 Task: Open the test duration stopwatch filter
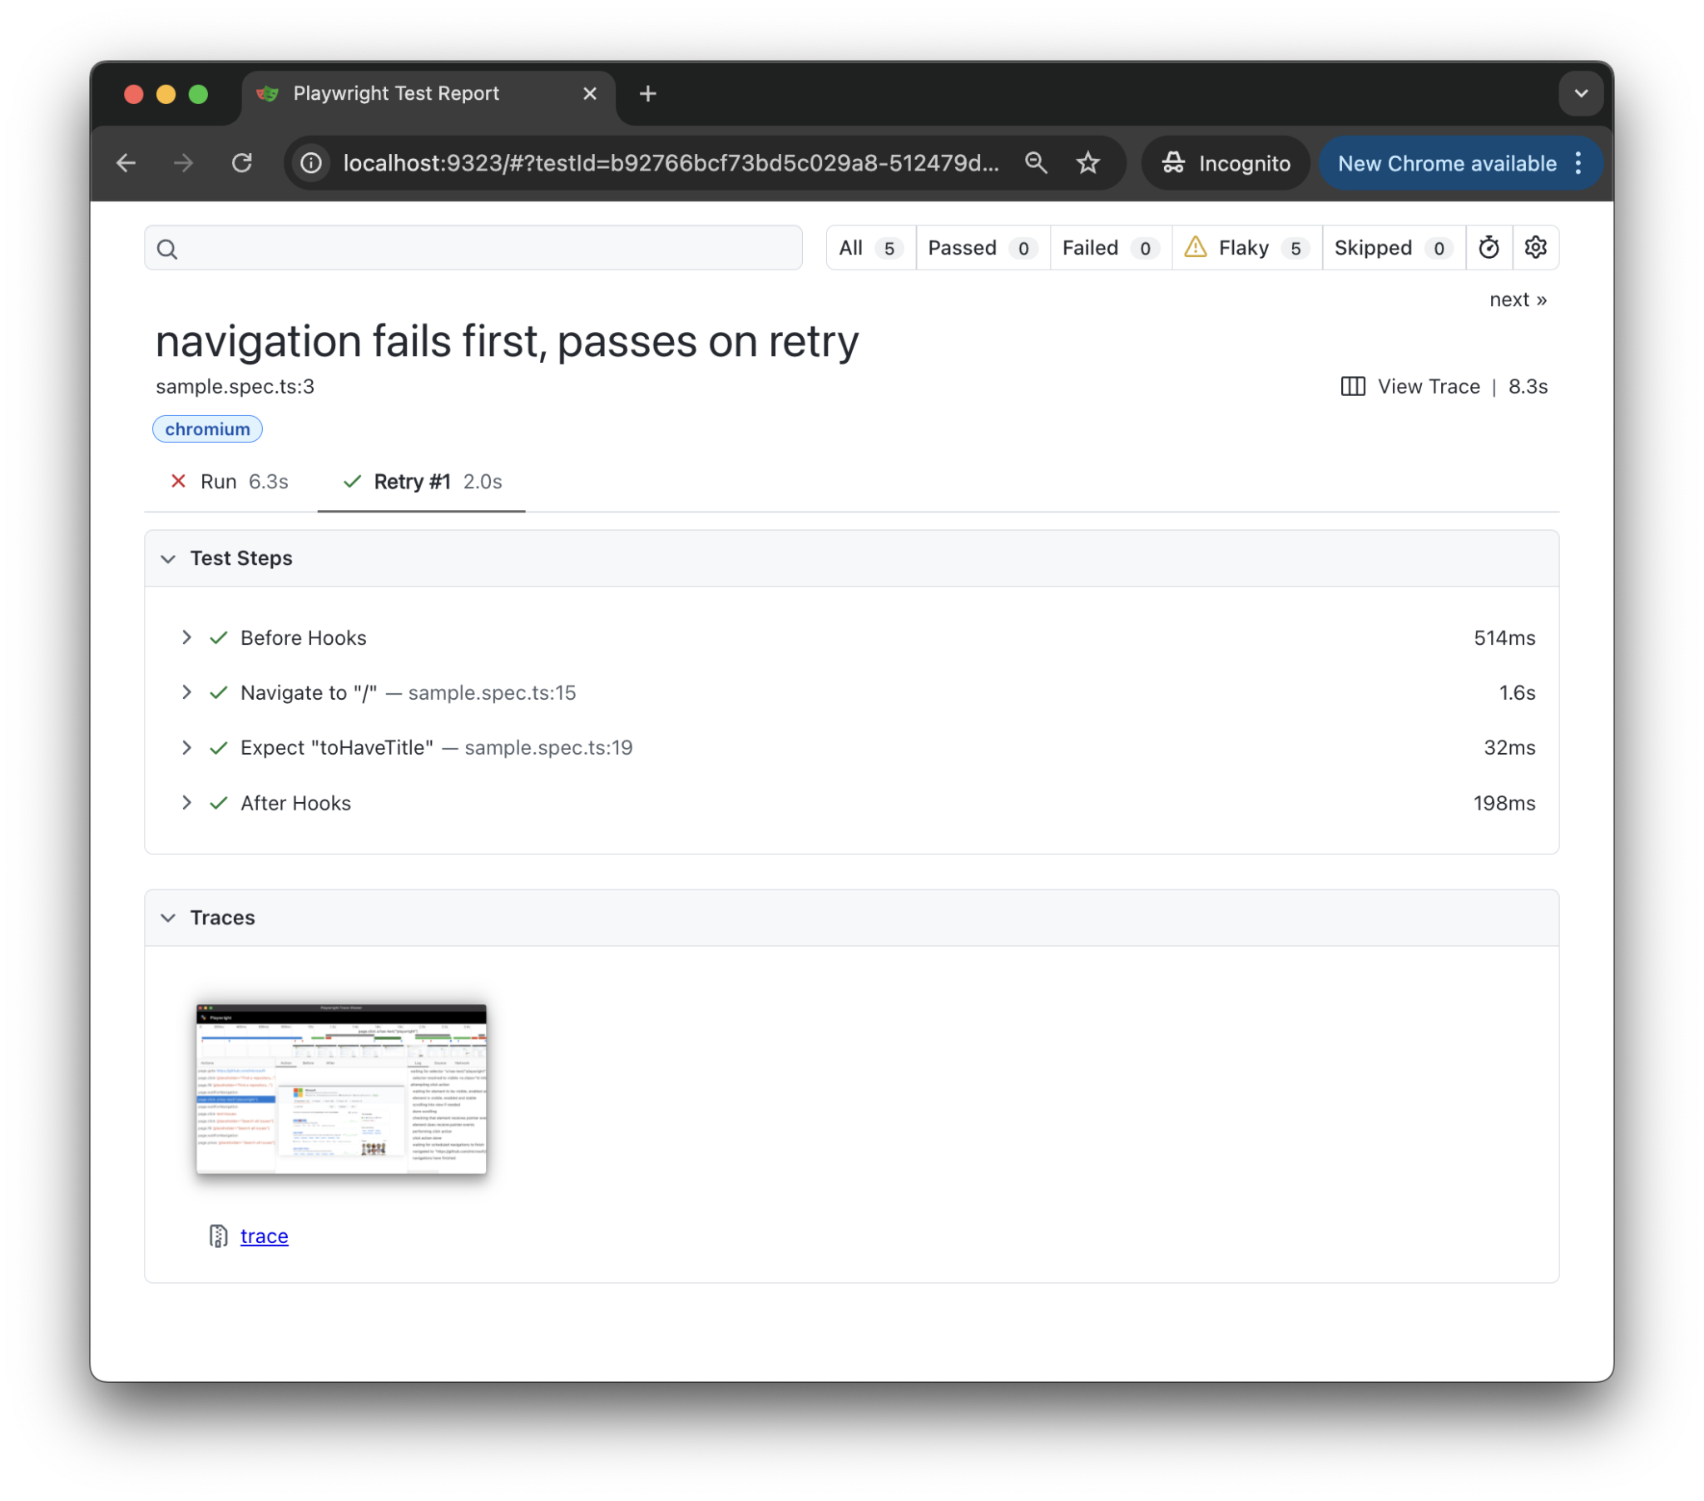(x=1489, y=247)
